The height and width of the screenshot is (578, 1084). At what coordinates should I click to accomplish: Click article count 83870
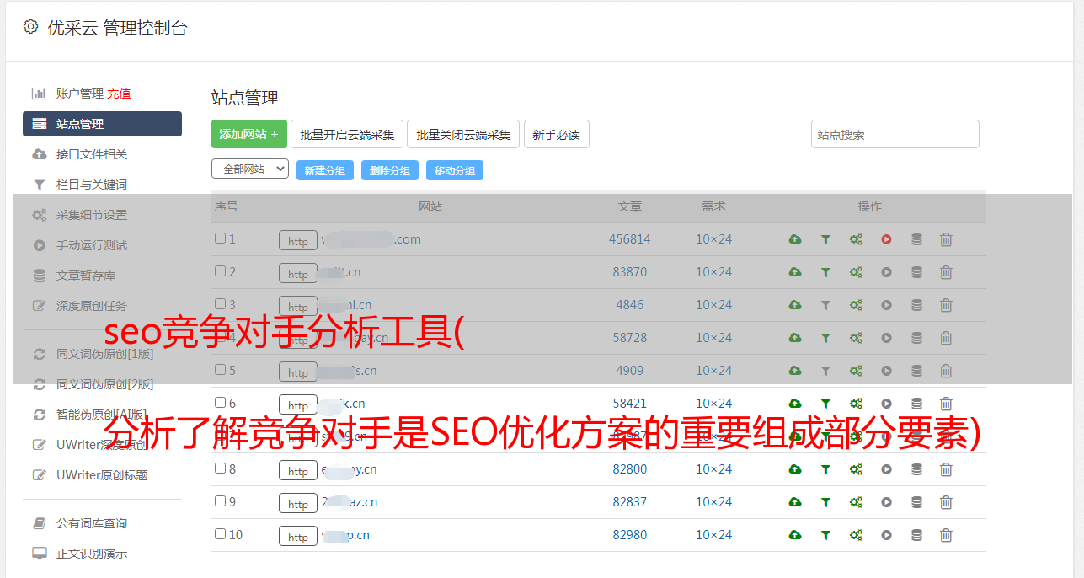pos(630,272)
